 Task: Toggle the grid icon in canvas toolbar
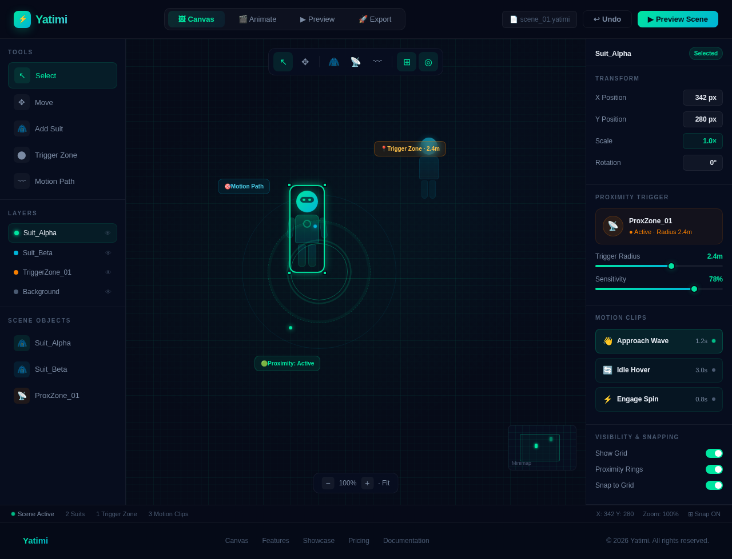(407, 62)
